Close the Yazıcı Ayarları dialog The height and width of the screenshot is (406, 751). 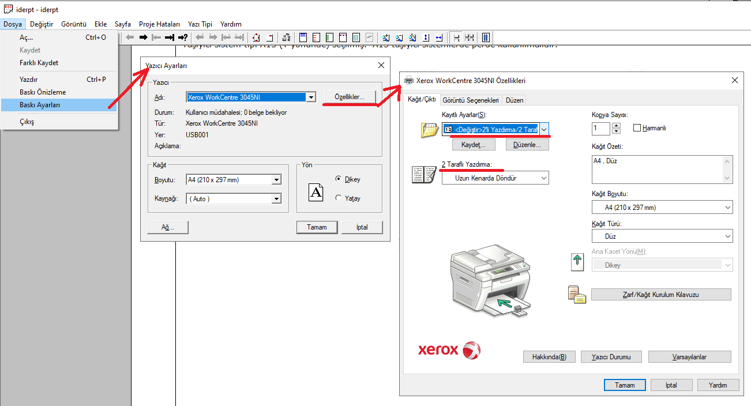tap(381, 66)
